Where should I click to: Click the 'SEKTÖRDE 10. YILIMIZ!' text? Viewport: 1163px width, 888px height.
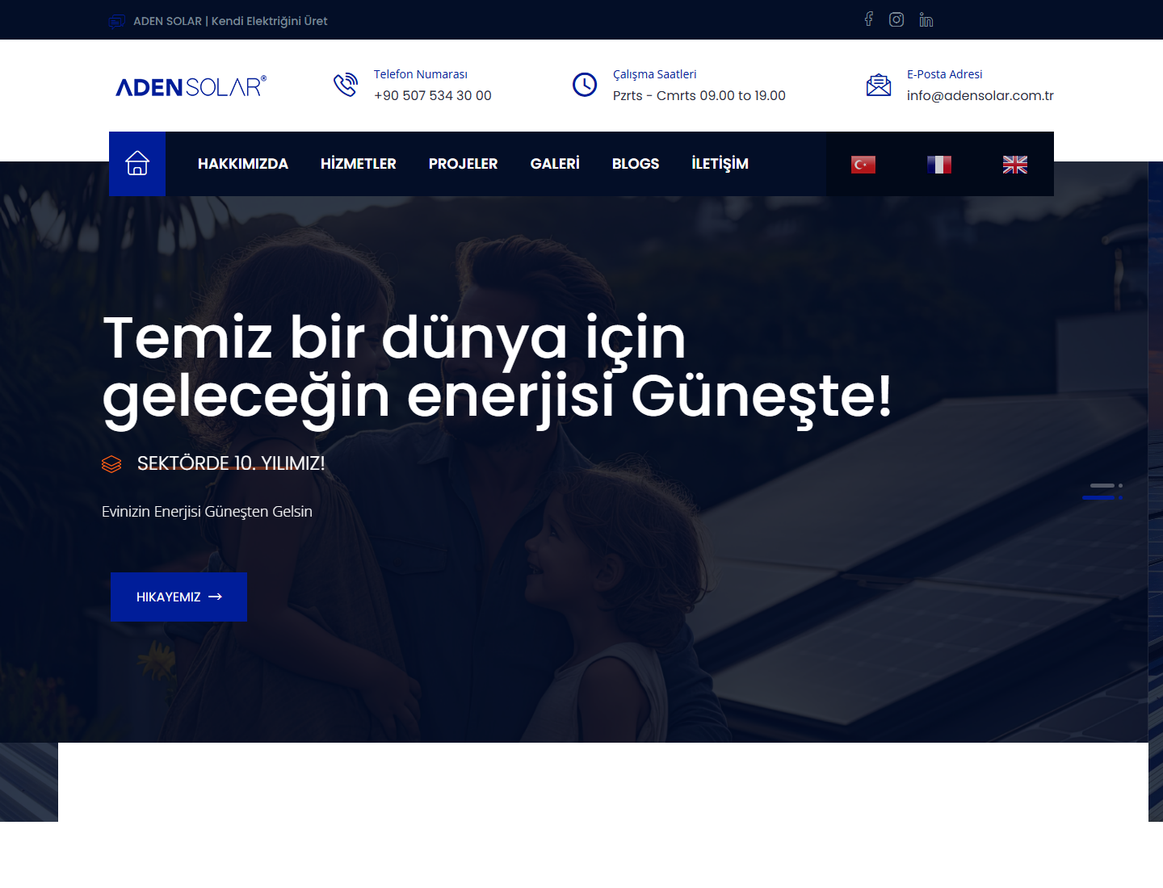coord(231,463)
